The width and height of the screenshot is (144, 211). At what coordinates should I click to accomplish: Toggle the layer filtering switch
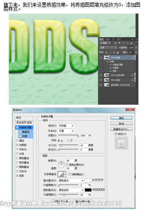[137, 43]
